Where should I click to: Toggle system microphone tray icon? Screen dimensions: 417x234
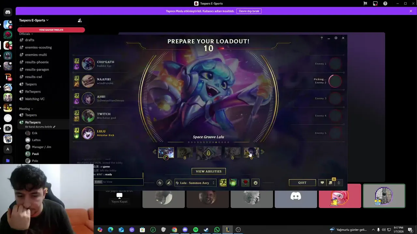(x=378, y=230)
